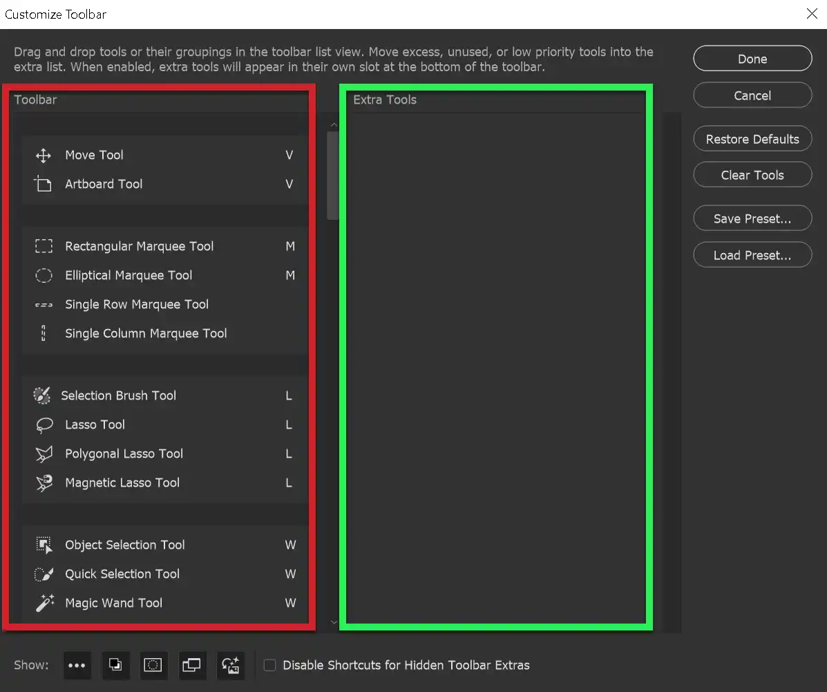Screen dimensions: 827x692
Task: Toggle Screen Mode visibility in Show row
Action: coord(192,665)
